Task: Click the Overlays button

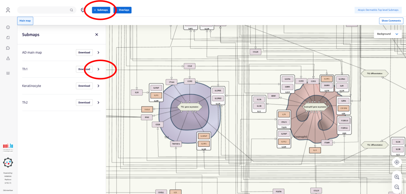Action: click(123, 10)
